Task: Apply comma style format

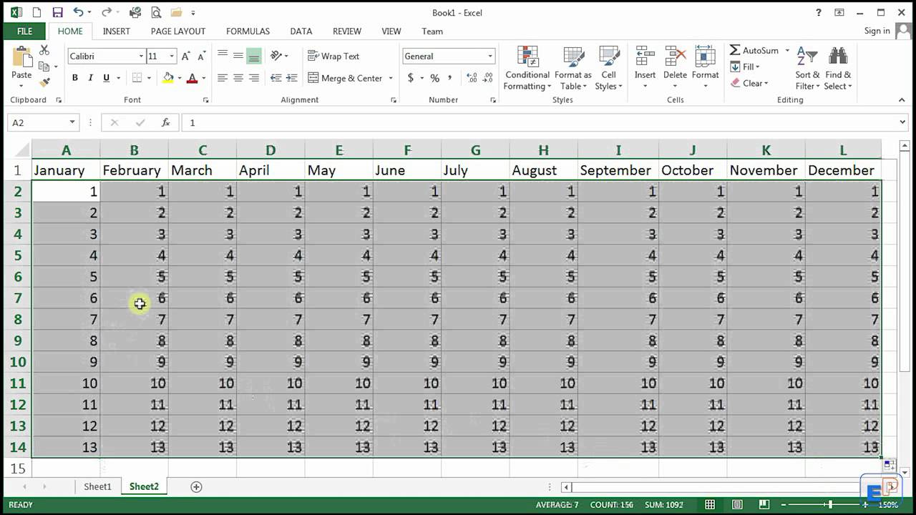Action: coord(450,78)
